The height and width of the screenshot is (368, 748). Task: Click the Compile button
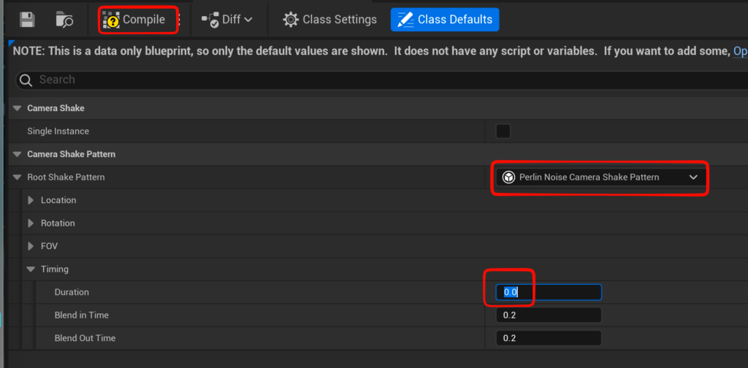tap(134, 20)
